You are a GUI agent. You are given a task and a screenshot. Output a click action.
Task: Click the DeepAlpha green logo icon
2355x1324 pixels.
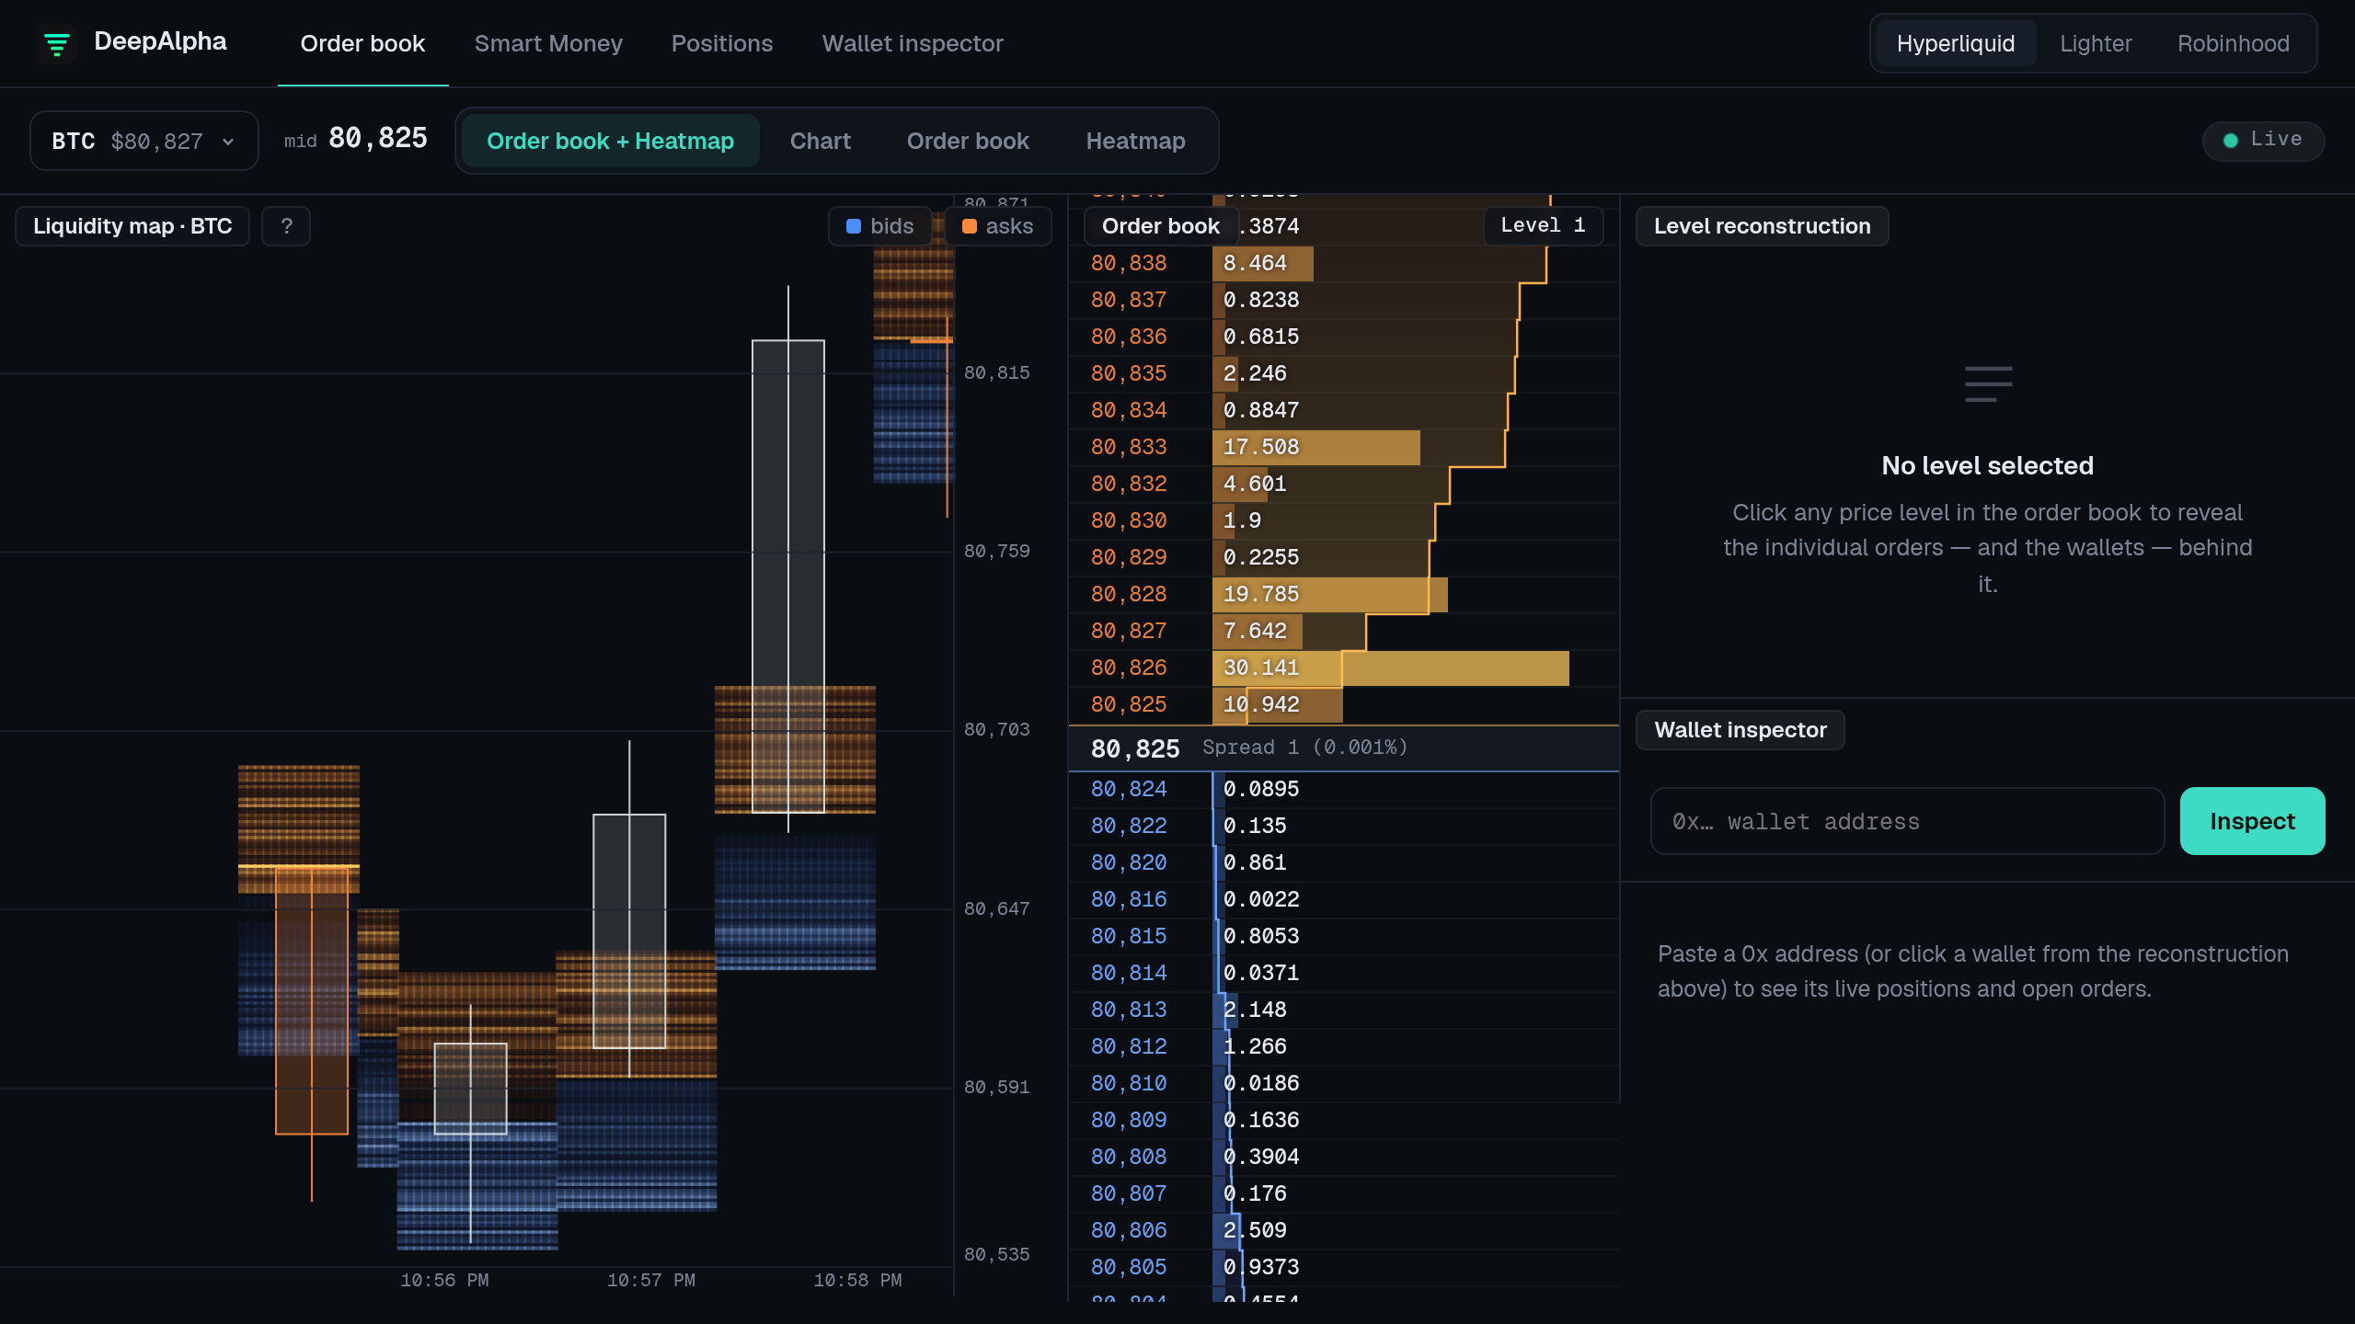click(57, 43)
